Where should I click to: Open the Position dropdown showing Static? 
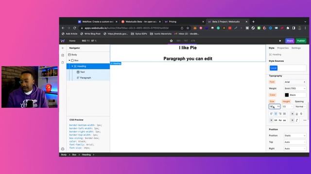pos(295,135)
